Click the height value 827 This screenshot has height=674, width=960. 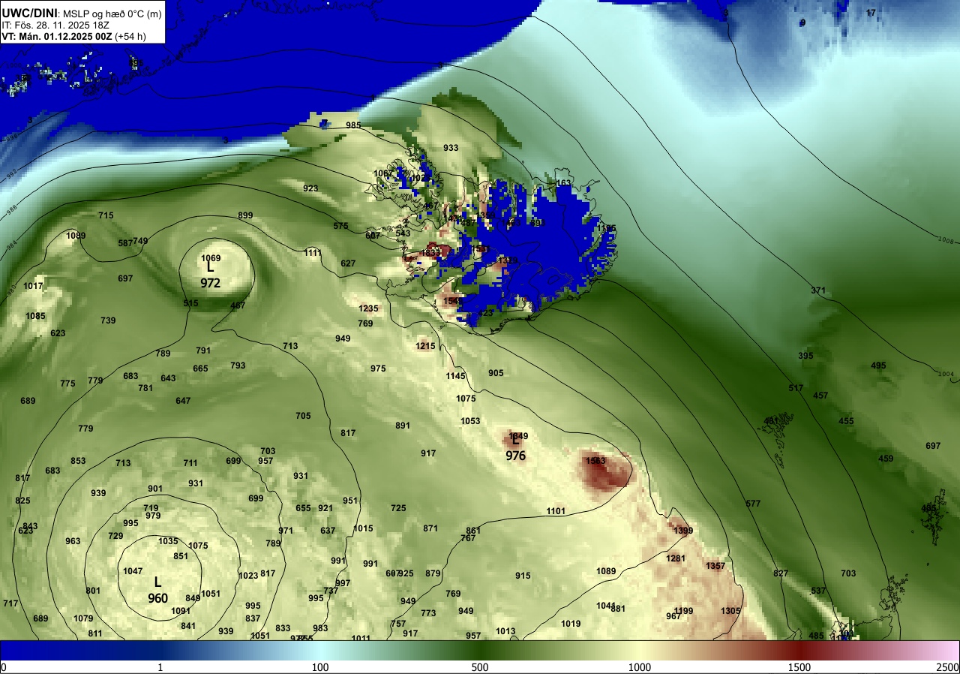click(781, 573)
